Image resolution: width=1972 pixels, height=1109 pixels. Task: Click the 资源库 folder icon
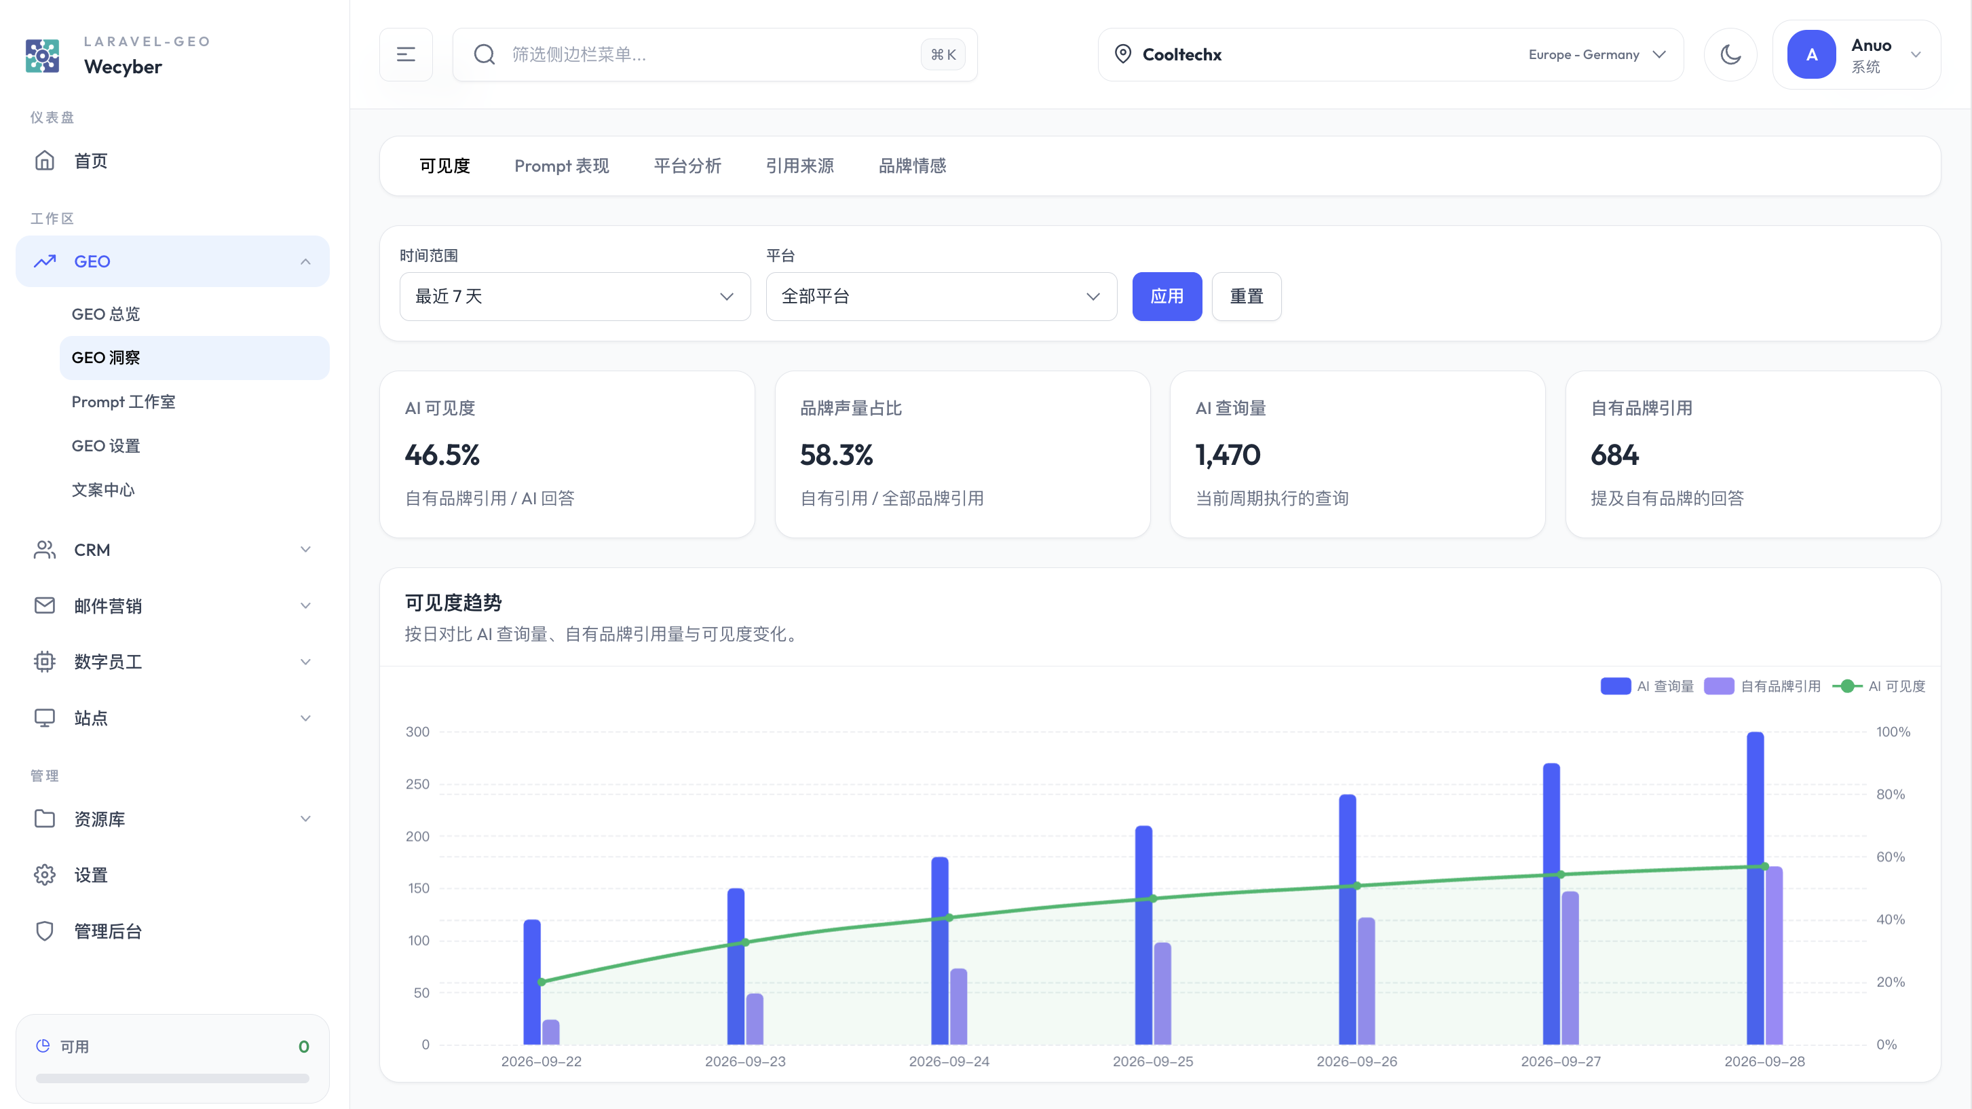[44, 819]
